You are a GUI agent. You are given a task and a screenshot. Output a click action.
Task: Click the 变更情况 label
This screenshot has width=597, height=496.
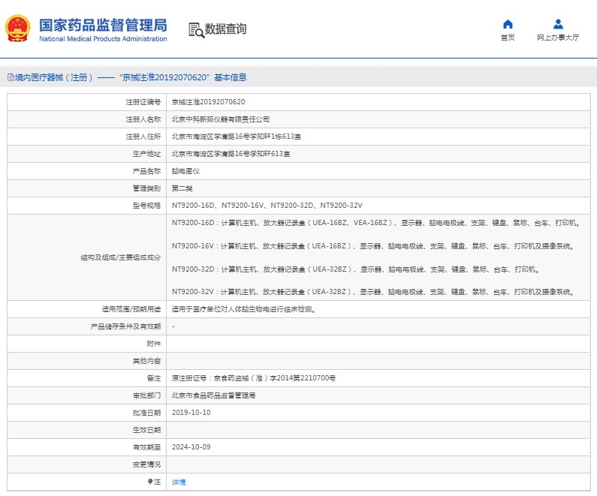click(146, 464)
